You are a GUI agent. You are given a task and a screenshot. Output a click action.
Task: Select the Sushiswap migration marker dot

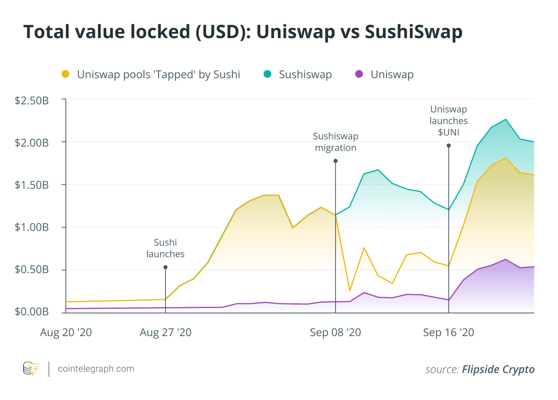click(x=336, y=161)
